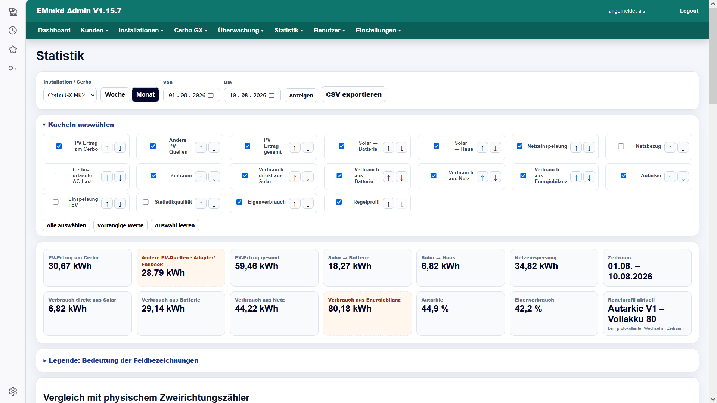Open the Einstellungen menu
717x403 pixels.
(378, 30)
